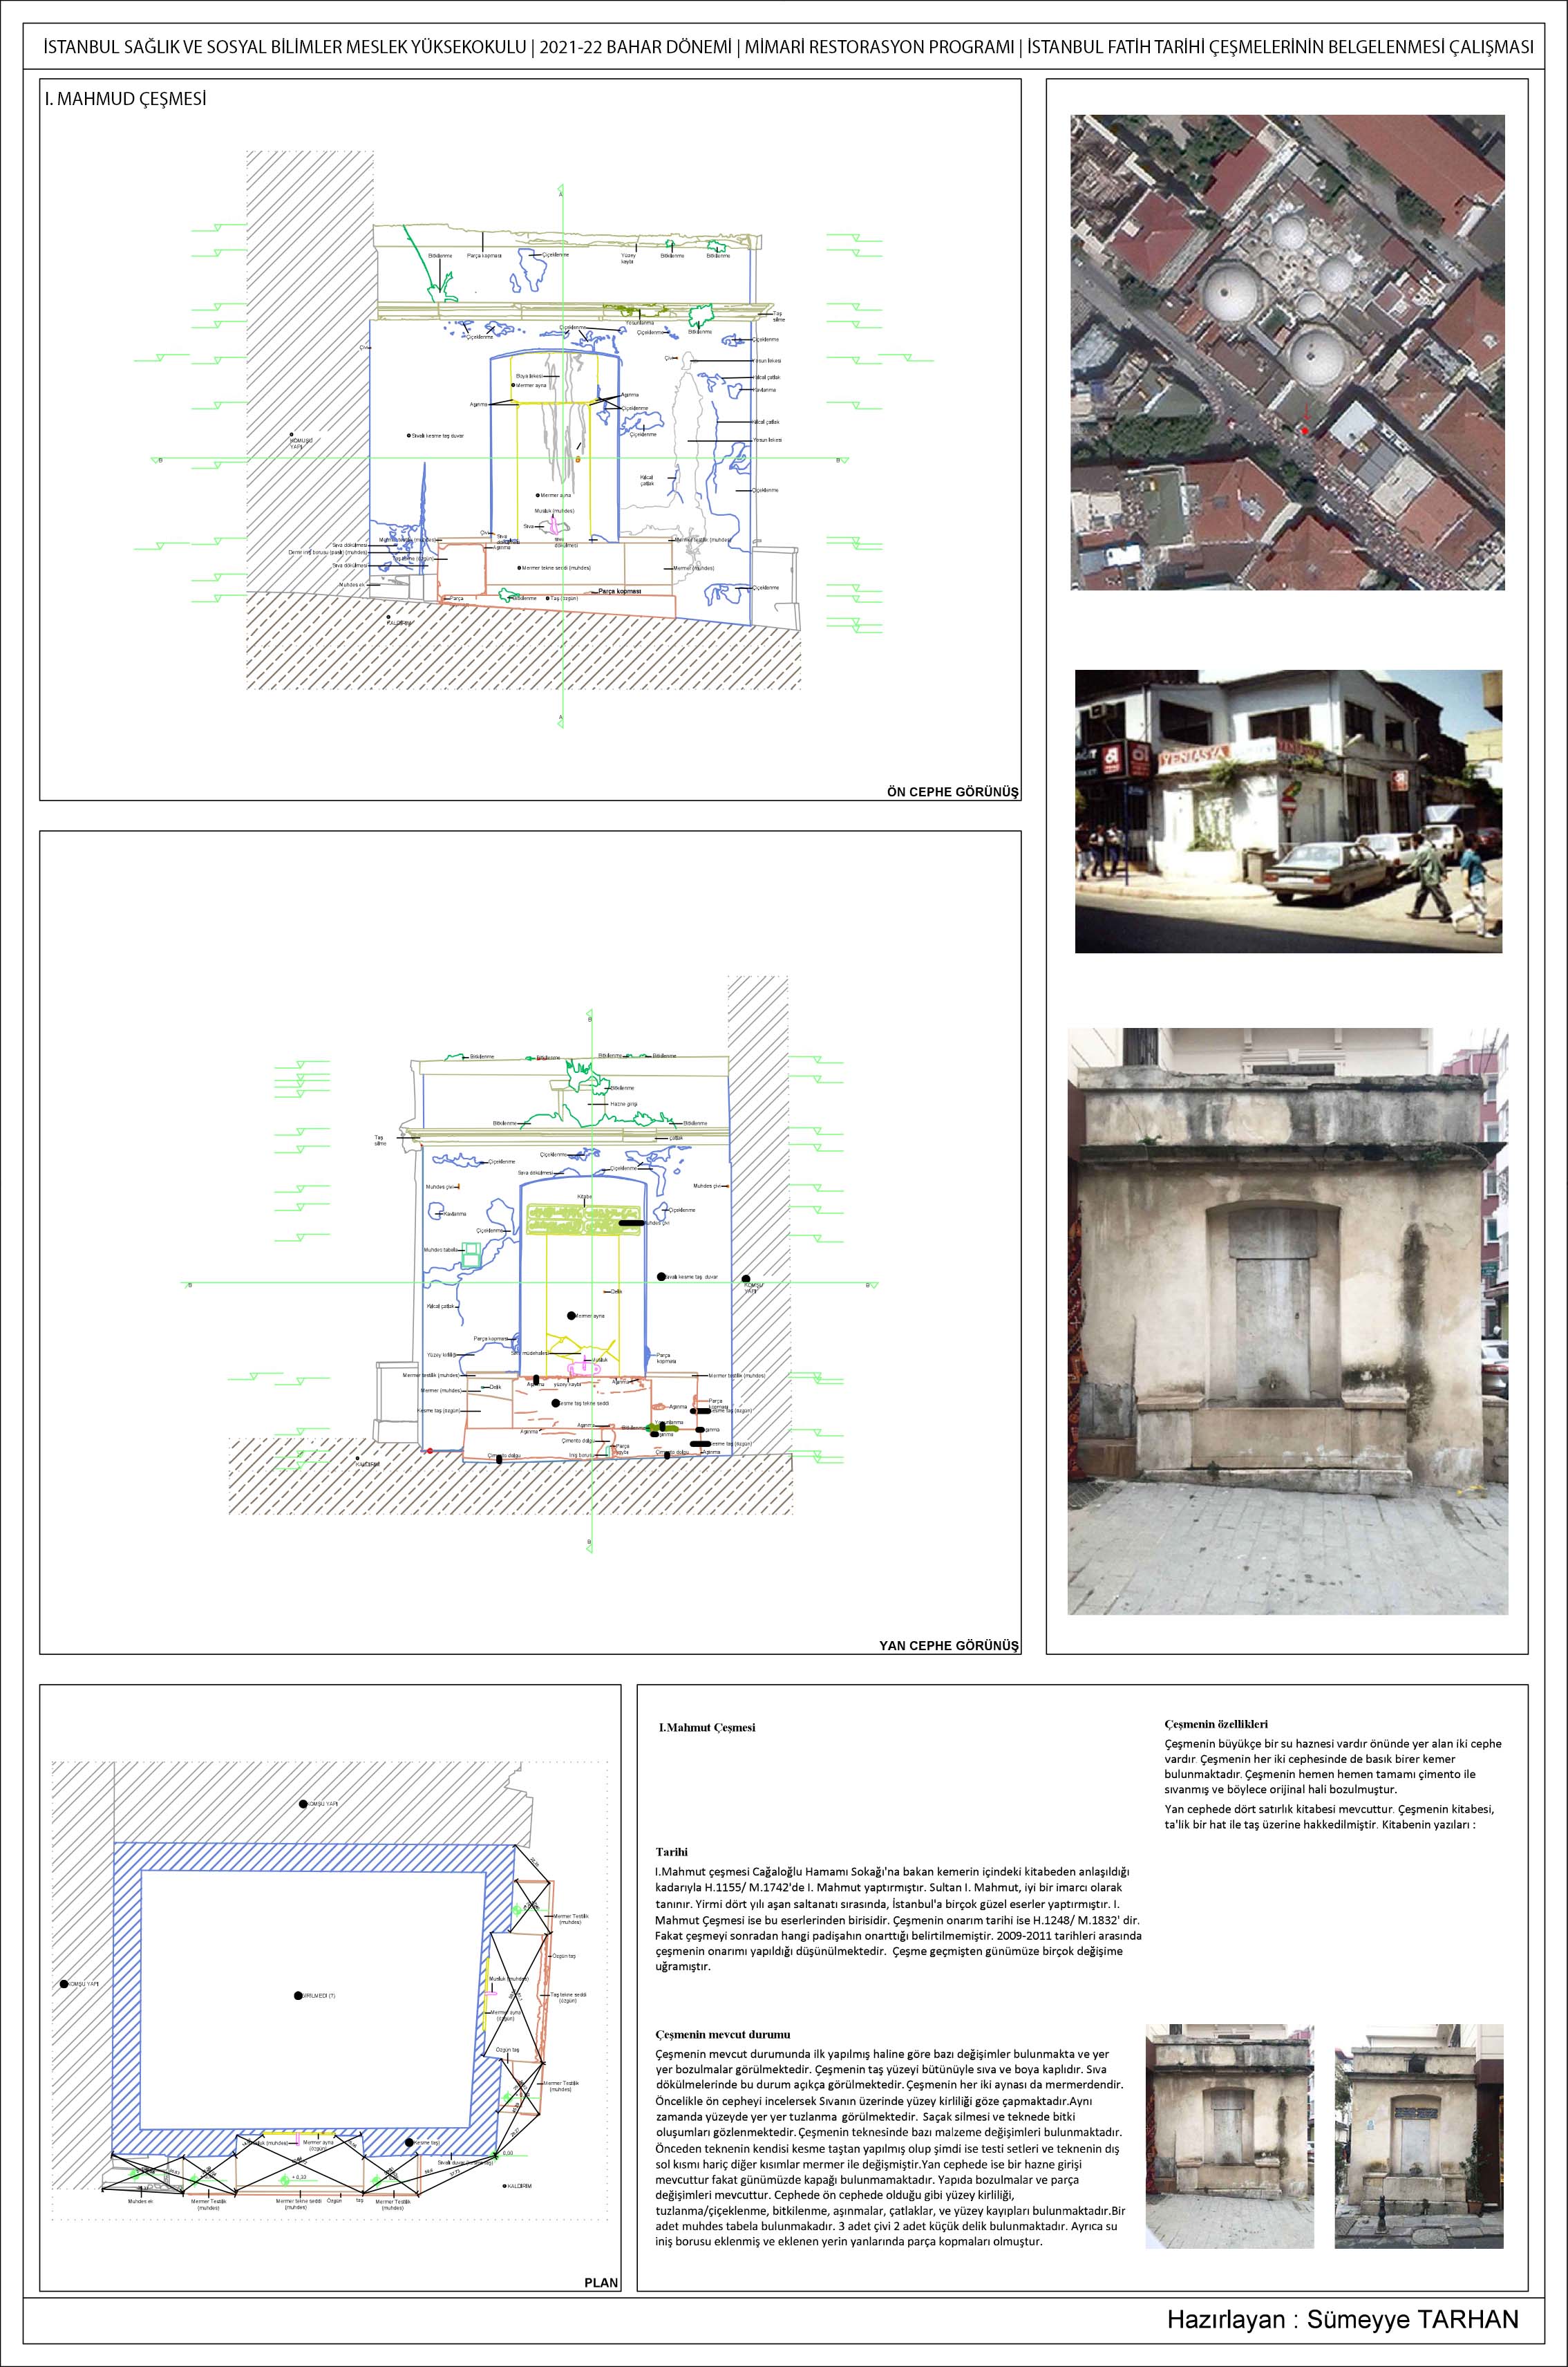Click 'Sıvalı kesme taş duvar' in front elevation

coord(438,436)
